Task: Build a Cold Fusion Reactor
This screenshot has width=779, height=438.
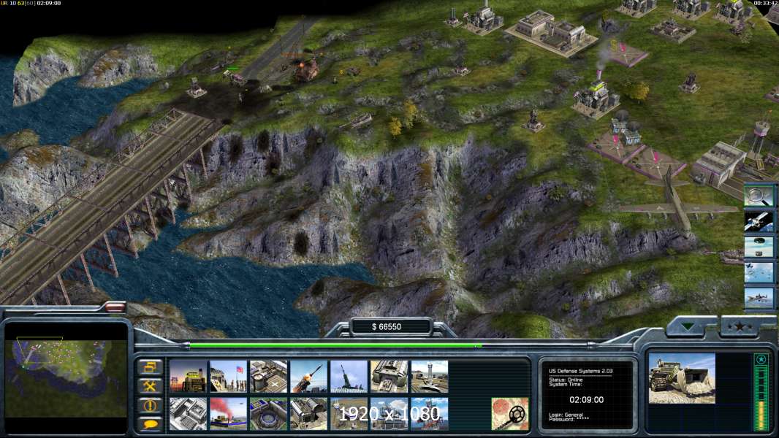Action: click(x=188, y=377)
